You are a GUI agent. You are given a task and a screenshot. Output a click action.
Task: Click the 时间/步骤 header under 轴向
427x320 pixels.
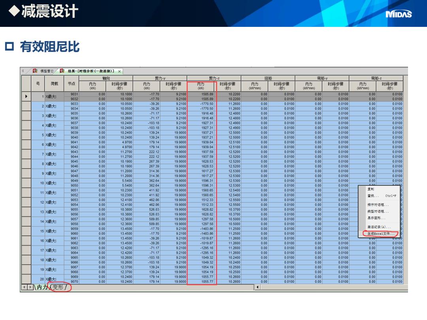(x=119, y=86)
